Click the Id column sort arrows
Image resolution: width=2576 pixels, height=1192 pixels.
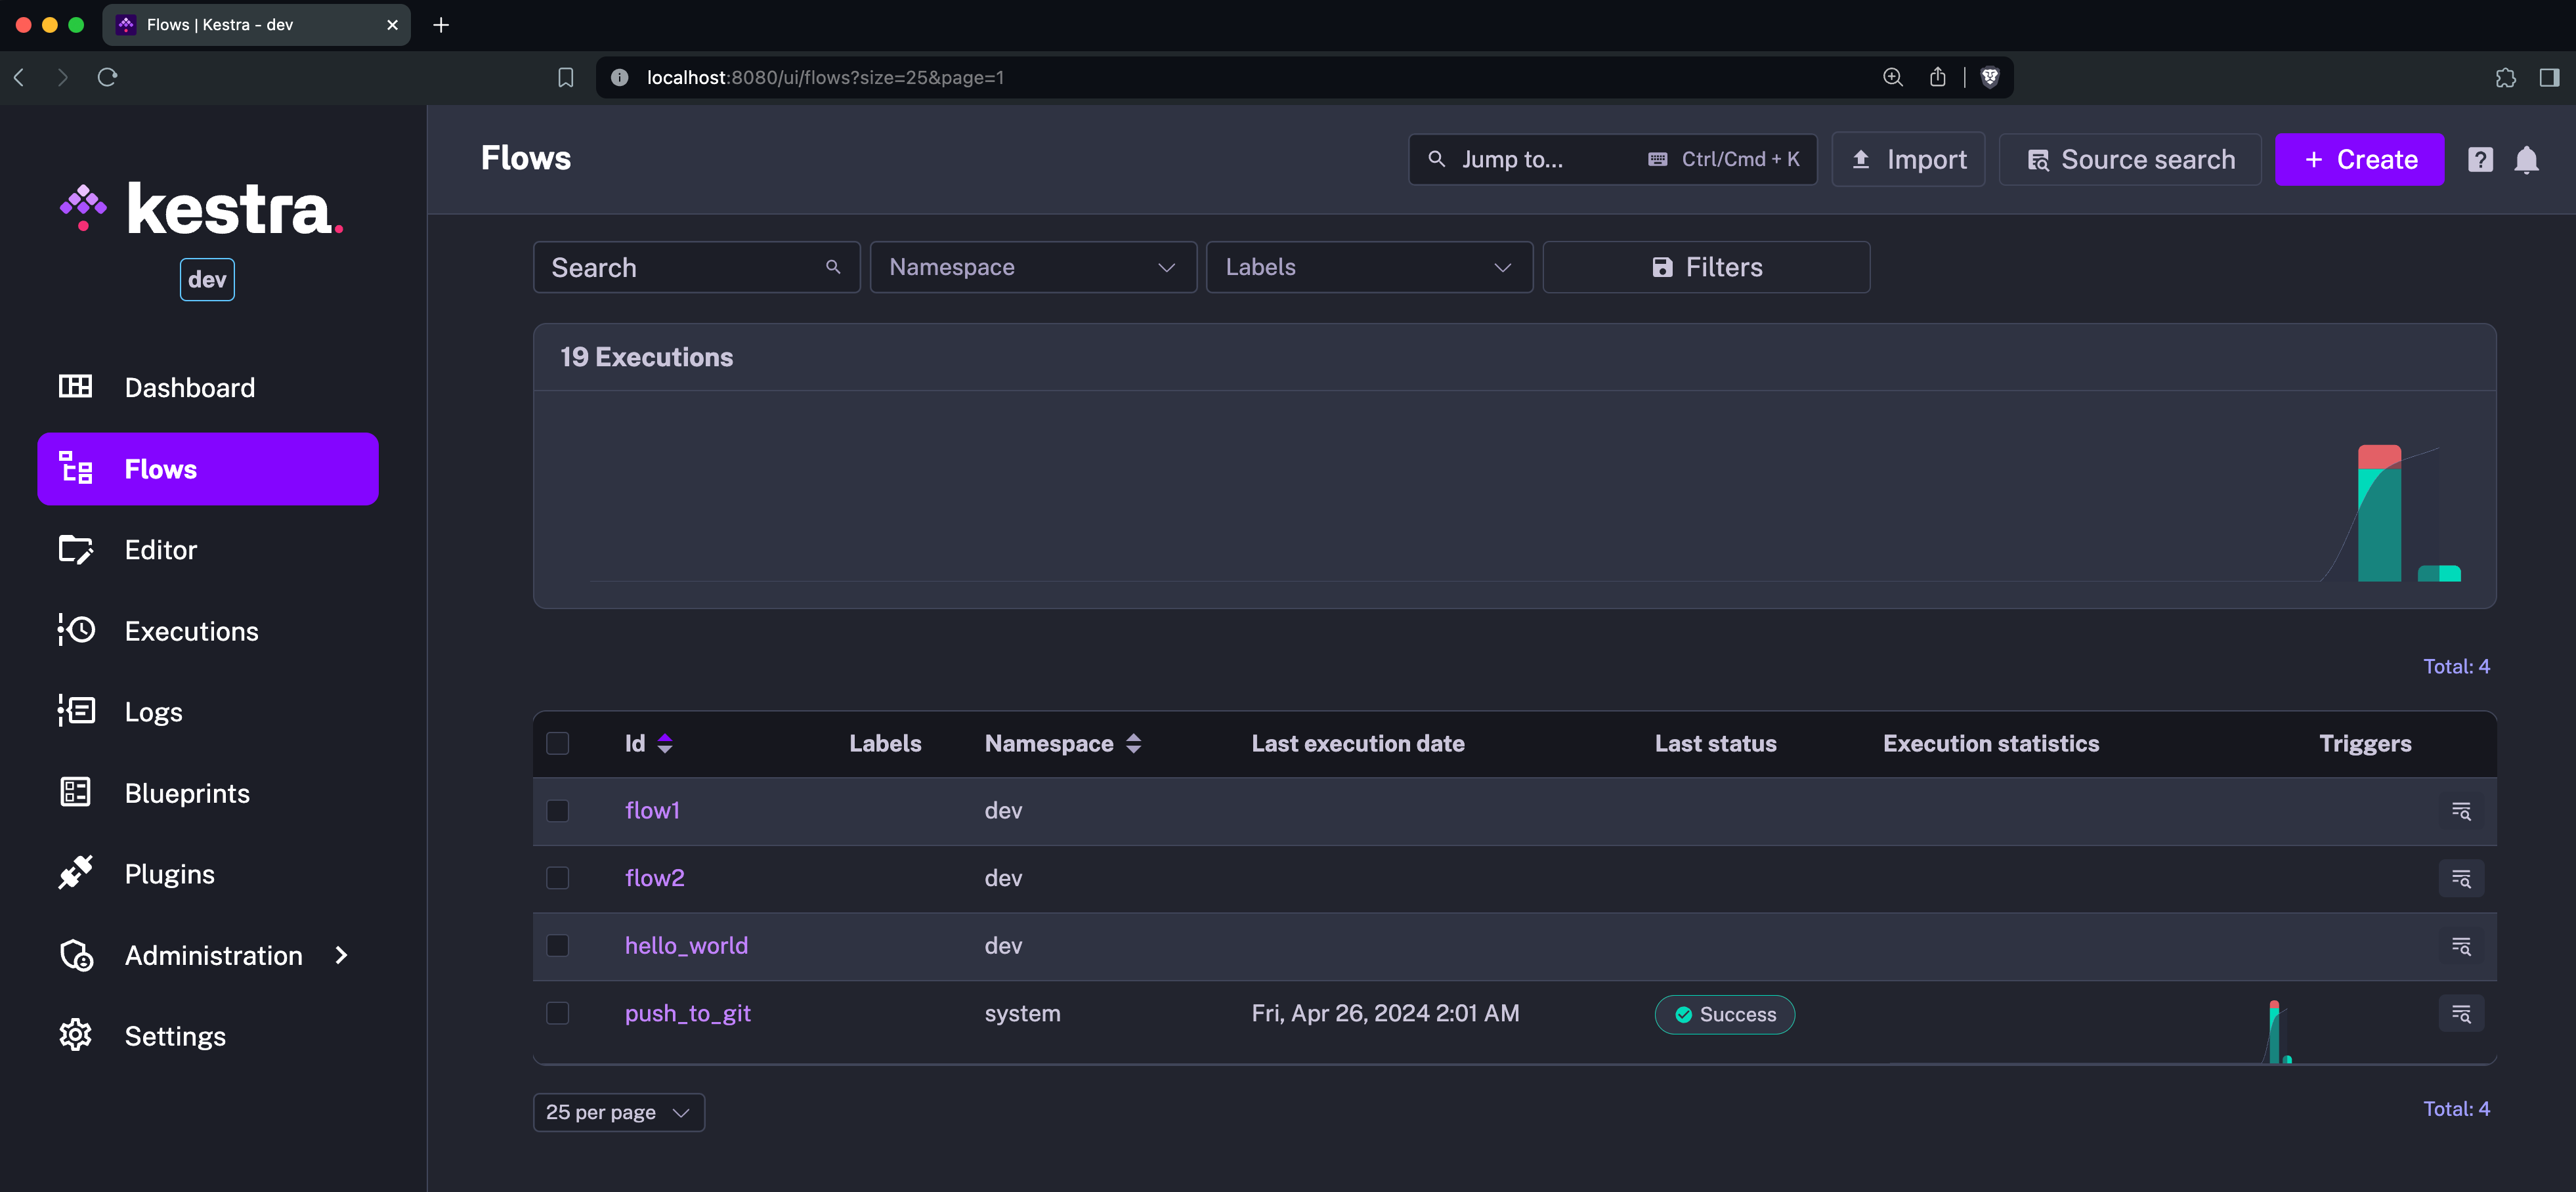[665, 743]
